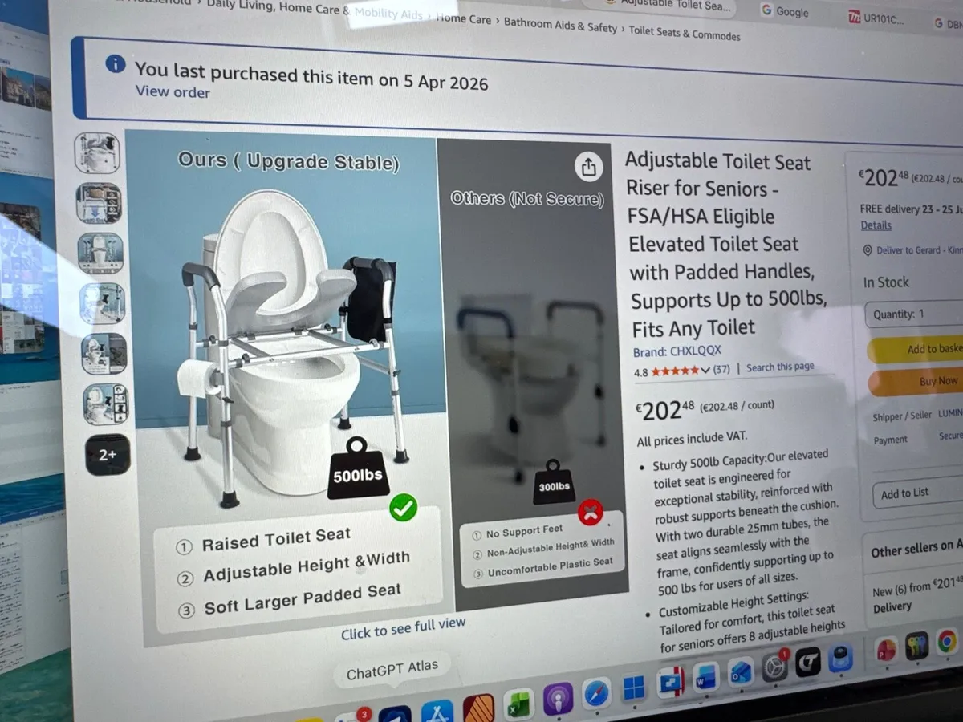The image size is (963, 722).
Task: Select the first product thumbnail
Action: point(97,152)
